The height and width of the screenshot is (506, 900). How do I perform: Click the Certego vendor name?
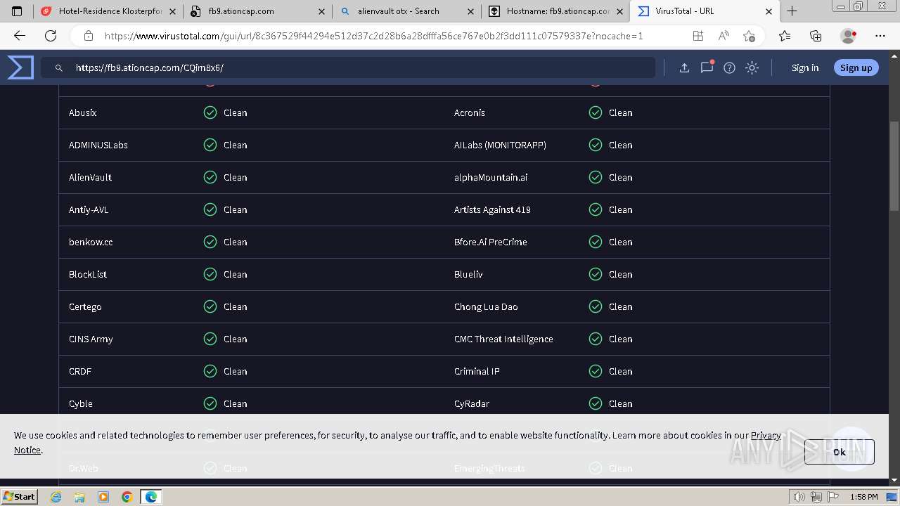(85, 306)
